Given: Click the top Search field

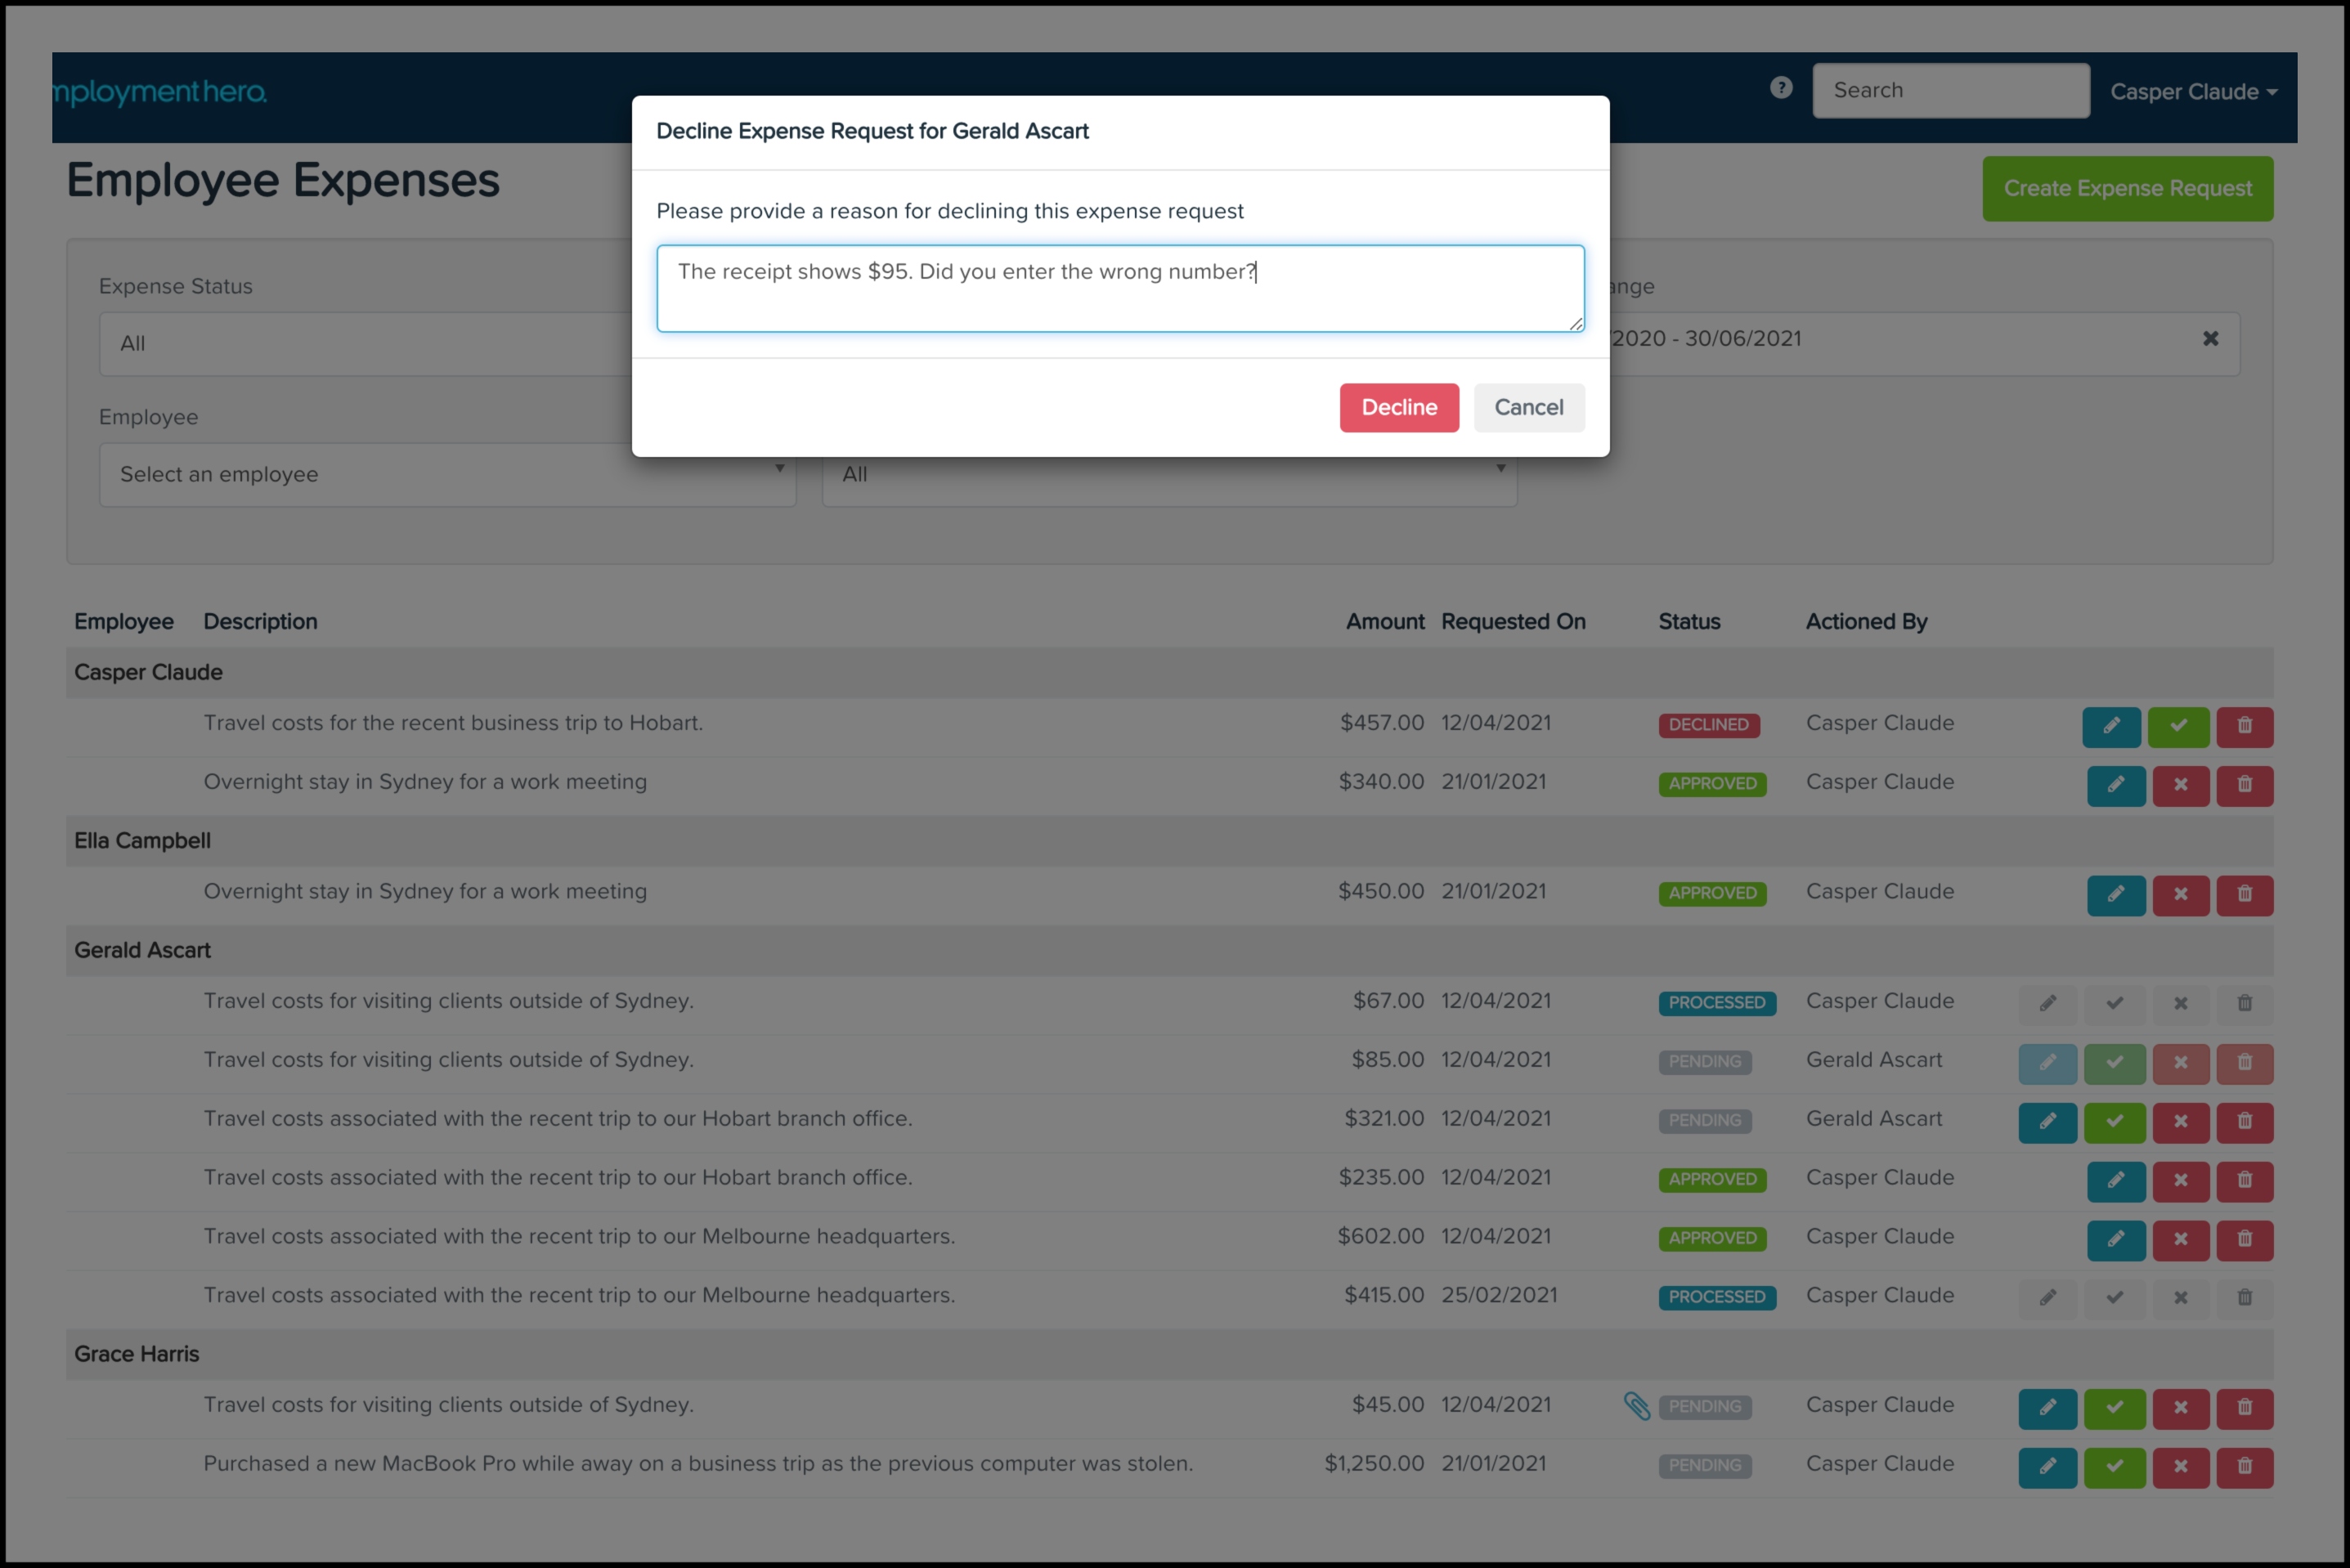Looking at the screenshot, I should tap(1950, 91).
